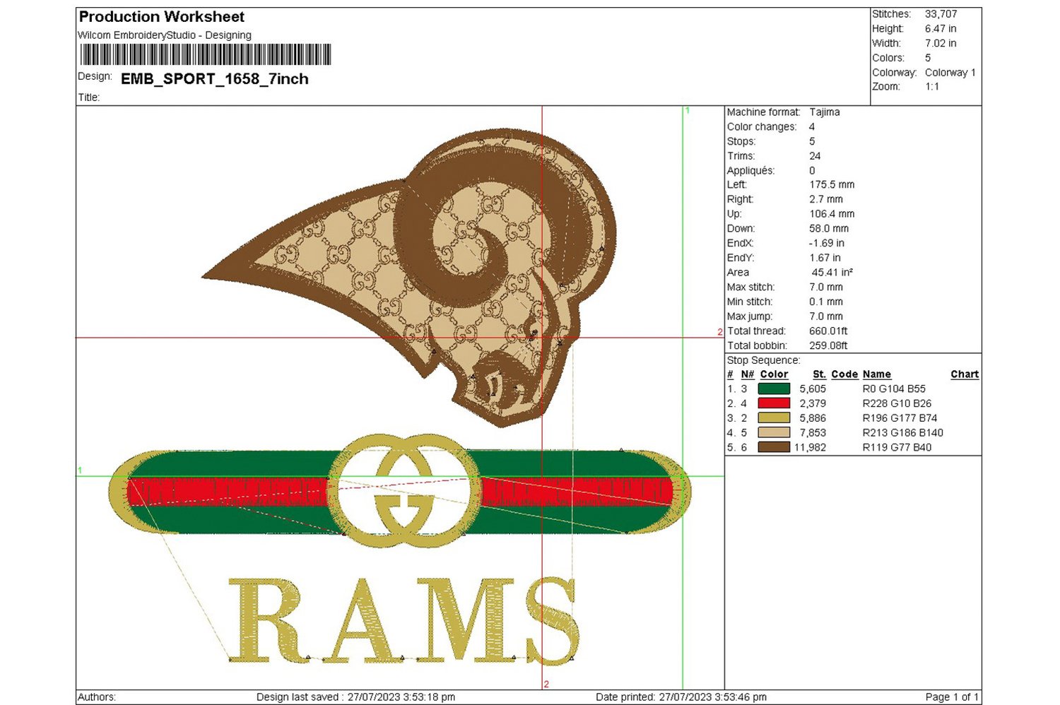Click the "Color" column header

[x=774, y=374]
